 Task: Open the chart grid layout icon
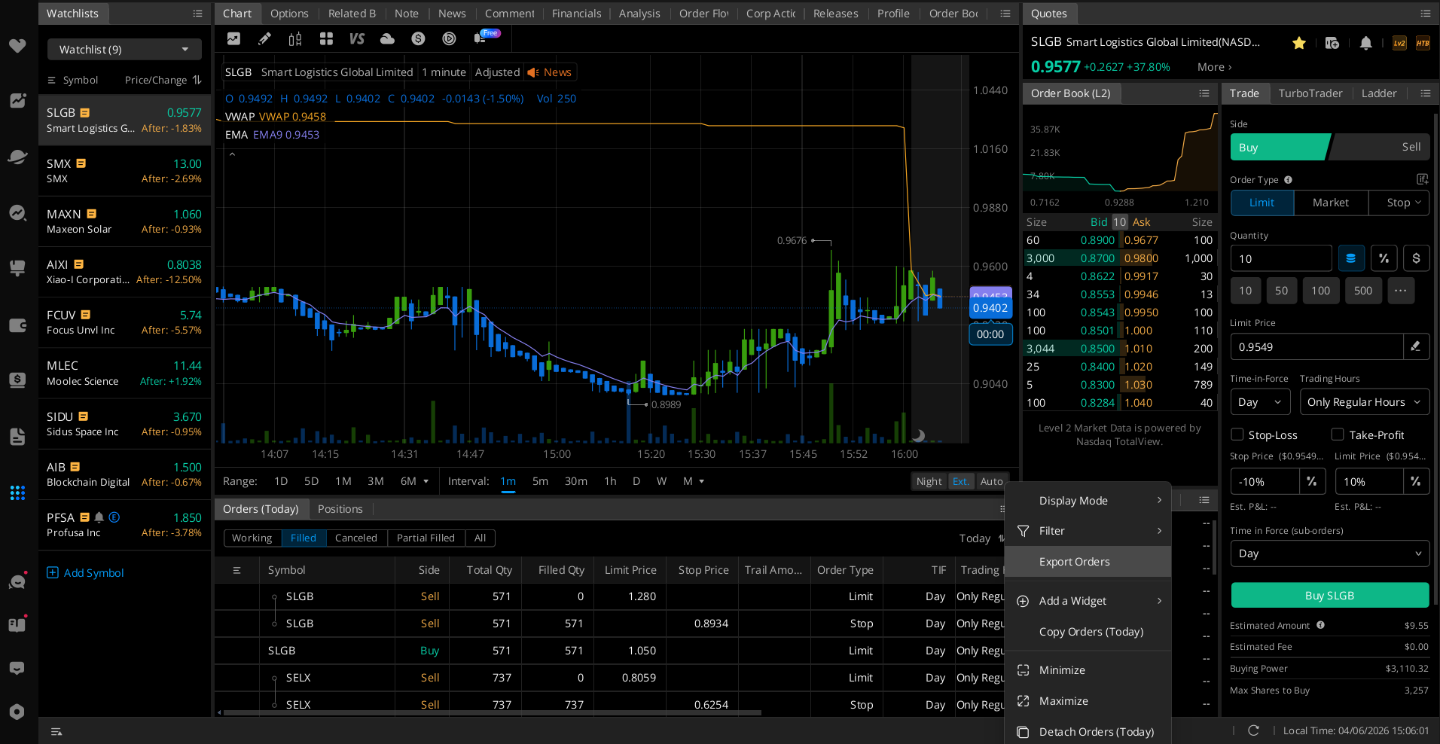pyautogui.click(x=326, y=39)
